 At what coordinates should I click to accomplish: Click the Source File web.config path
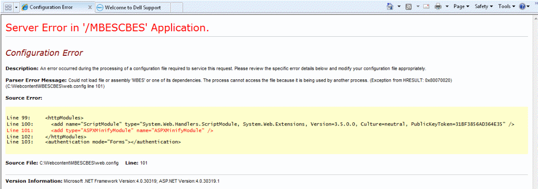79,163
